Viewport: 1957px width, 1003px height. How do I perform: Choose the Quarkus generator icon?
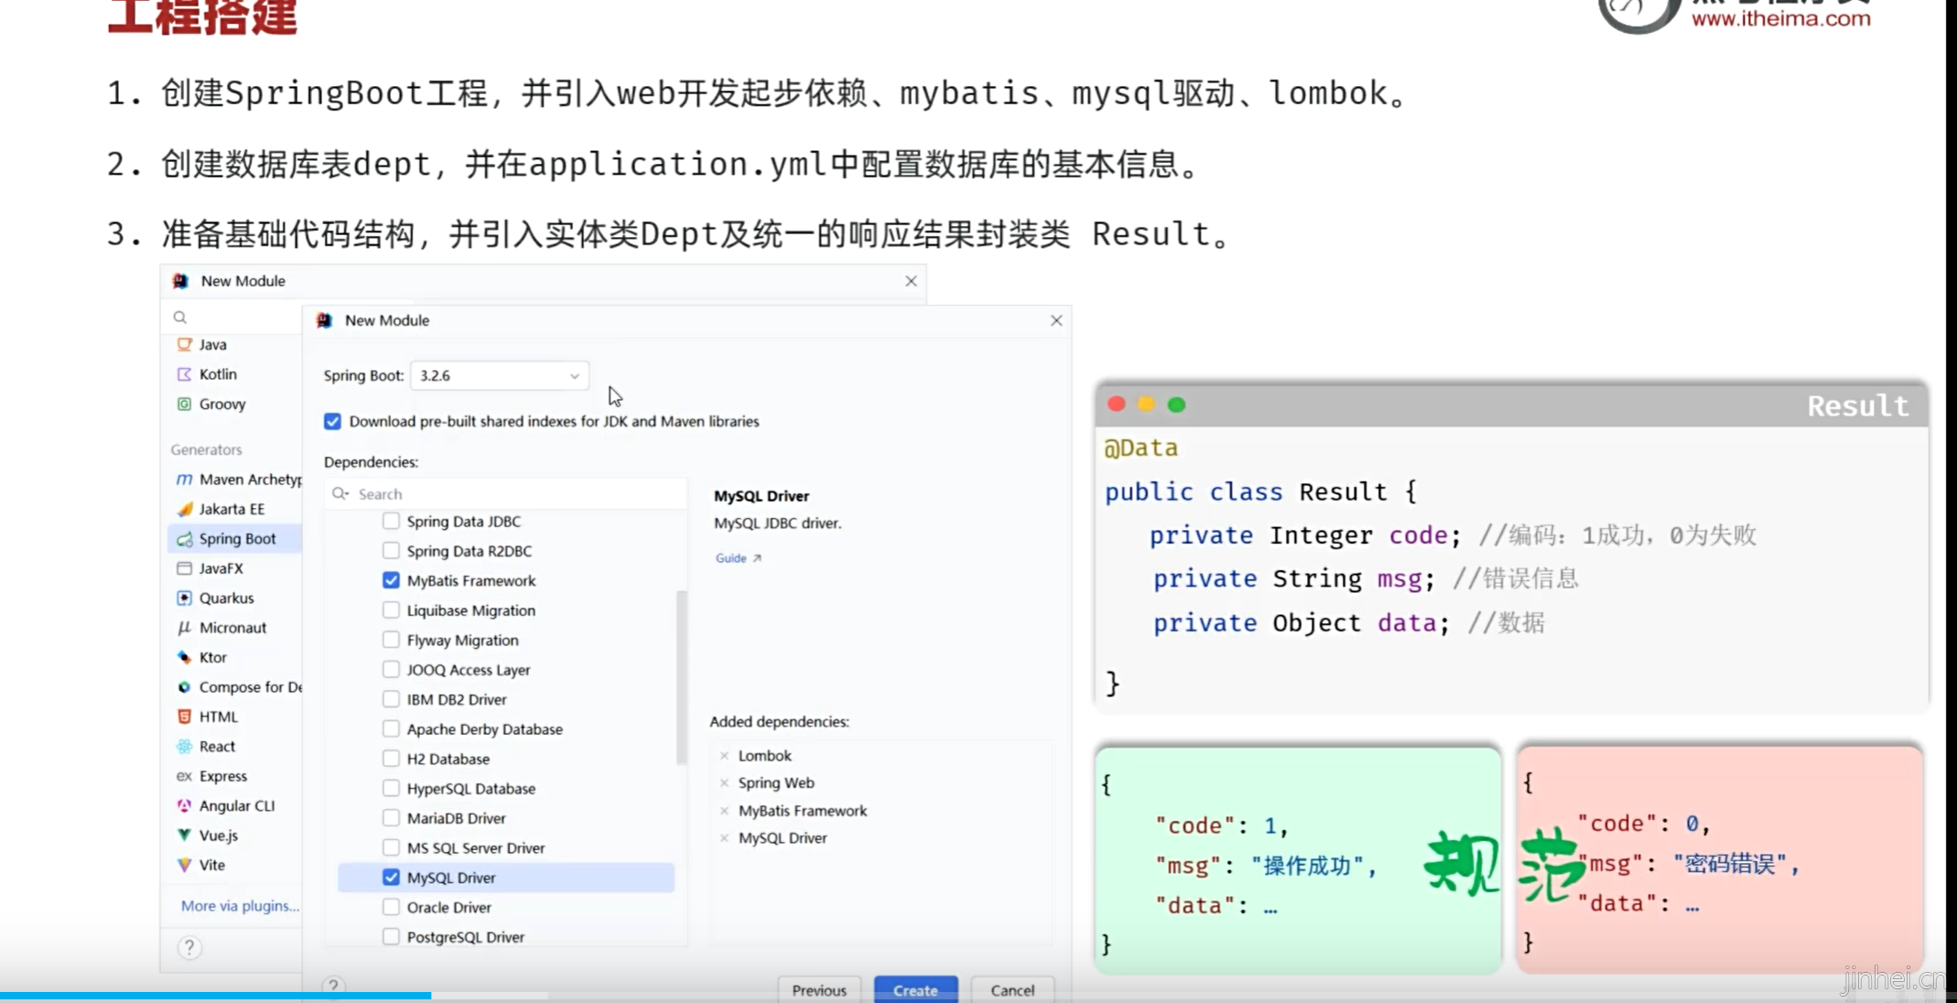[x=184, y=598]
